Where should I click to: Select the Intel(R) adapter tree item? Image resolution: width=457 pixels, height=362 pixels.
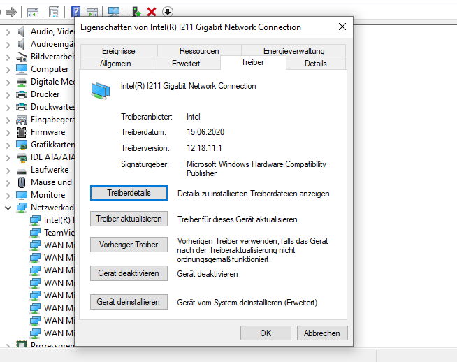pyautogui.click(x=52, y=220)
